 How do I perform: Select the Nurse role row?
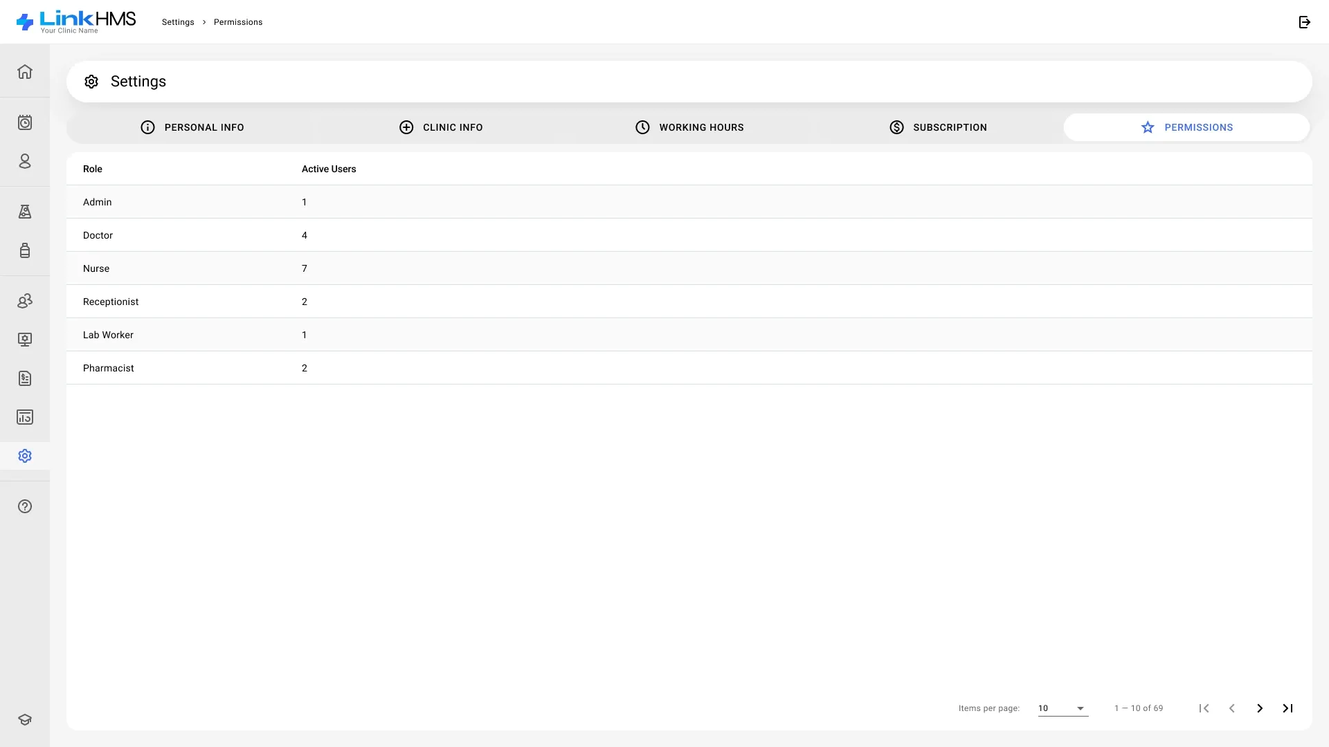pos(689,268)
